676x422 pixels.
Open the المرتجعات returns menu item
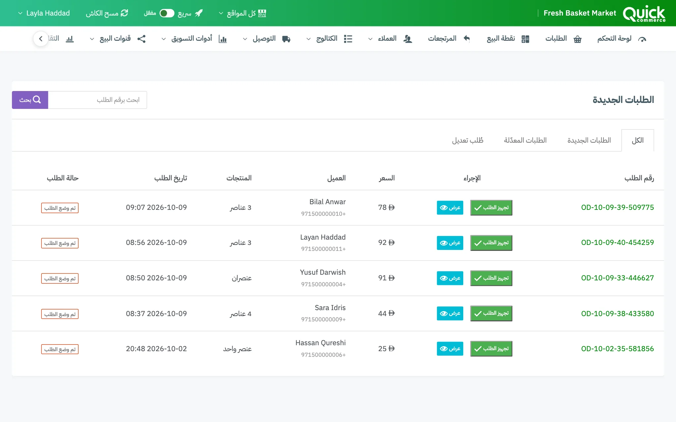pos(449,39)
